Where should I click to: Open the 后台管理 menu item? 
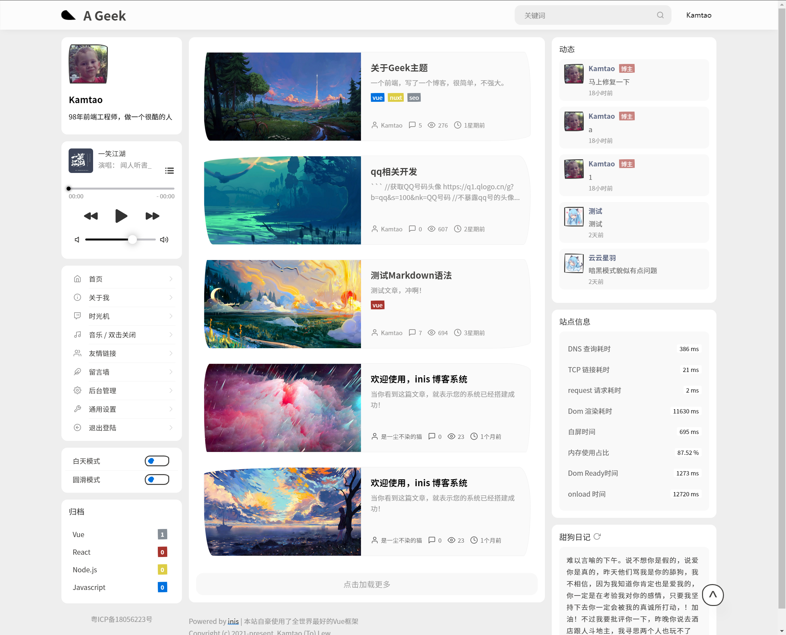click(x=122, y=391)
